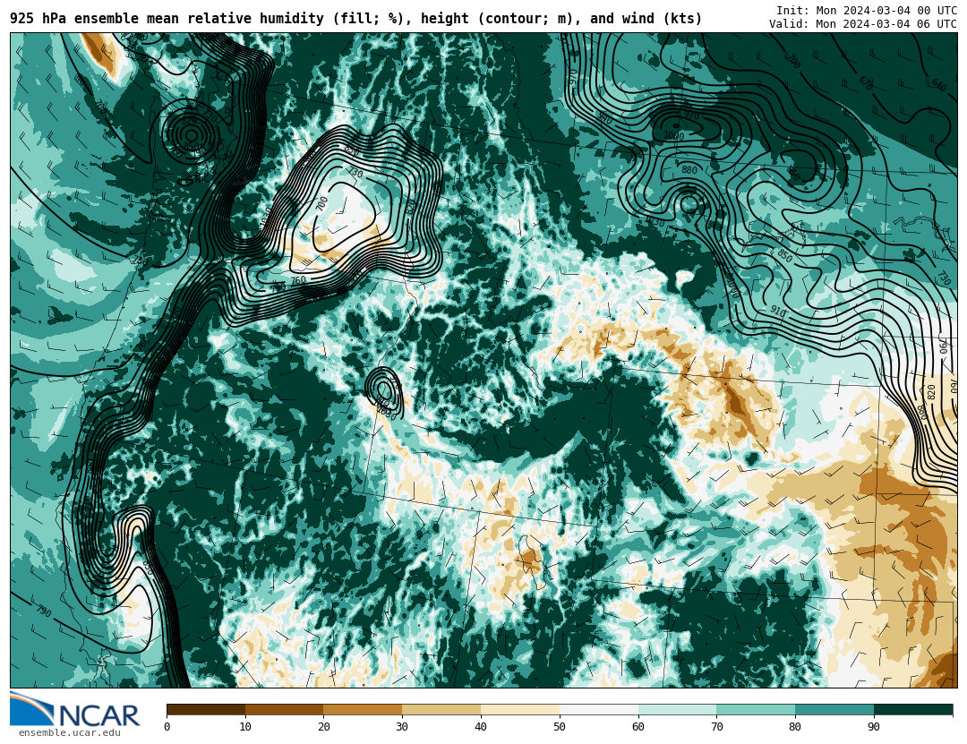
Task: Click the 'Valid: Mon 2024-03-04 06 UTC' text
Action: click(863, 24)
